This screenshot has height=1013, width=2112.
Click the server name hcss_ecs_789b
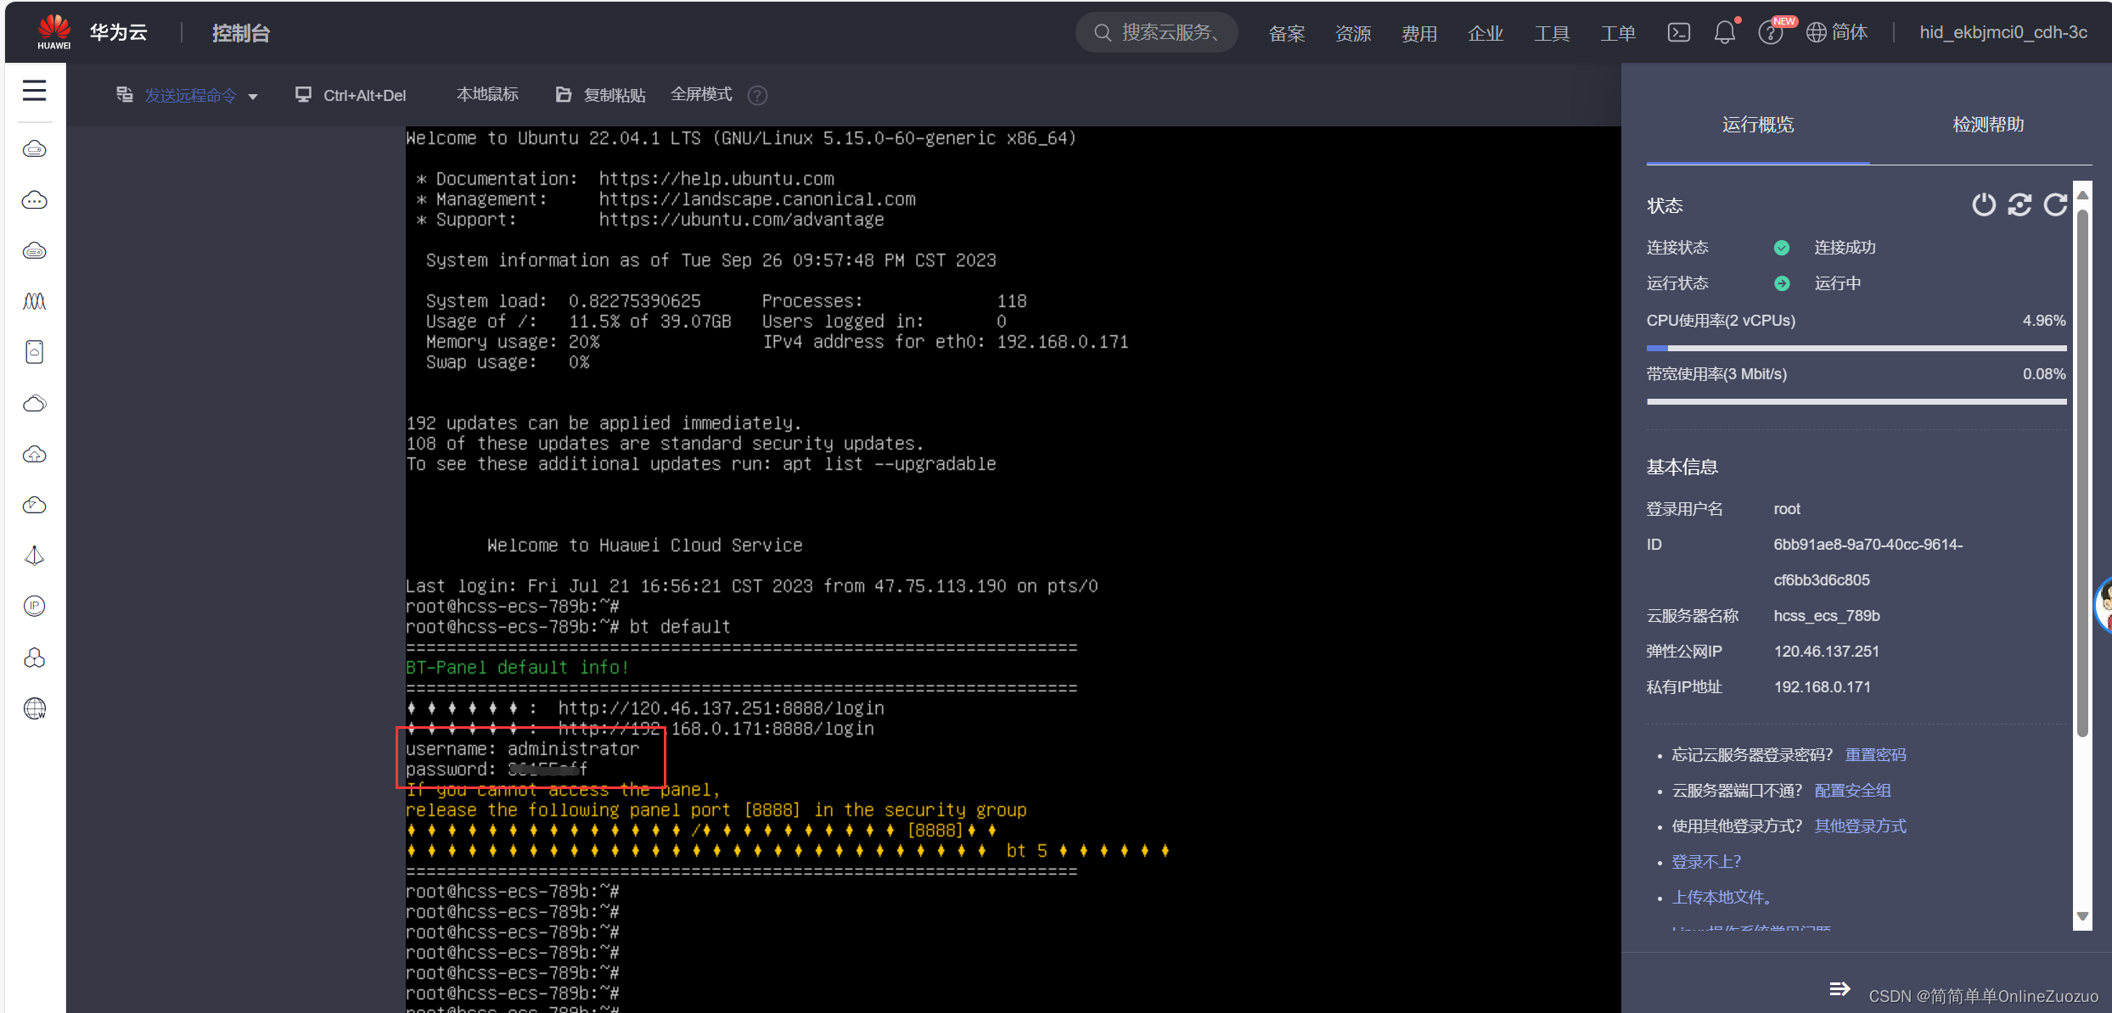pos(1826,616)
